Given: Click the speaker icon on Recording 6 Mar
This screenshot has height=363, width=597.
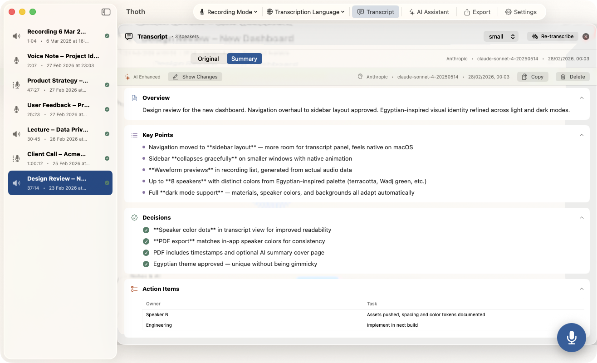Looking at the screenshot, I should [x=16, y=36].
